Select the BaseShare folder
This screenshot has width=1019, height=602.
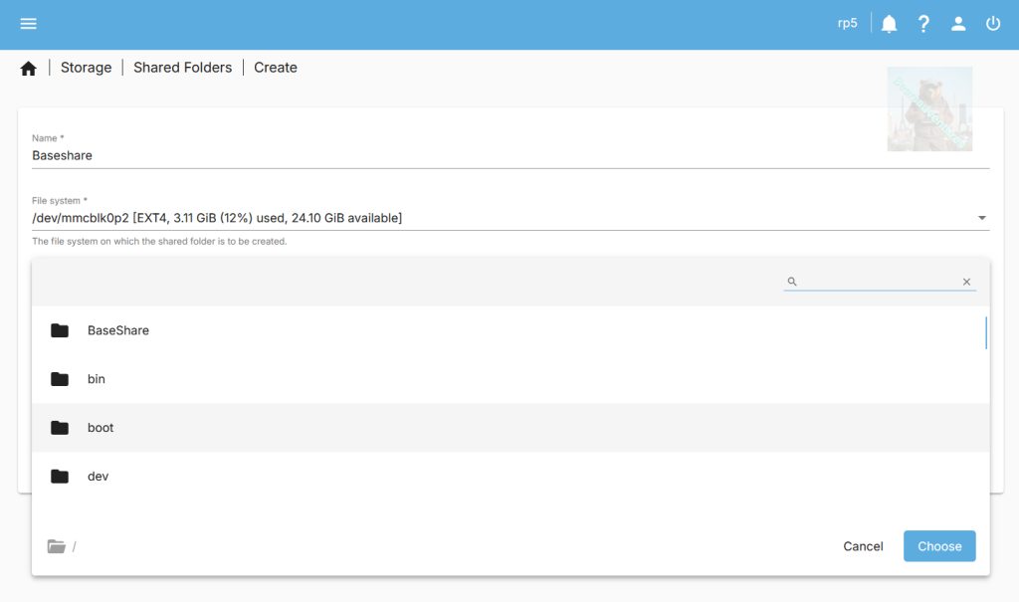tap(118, 330)
